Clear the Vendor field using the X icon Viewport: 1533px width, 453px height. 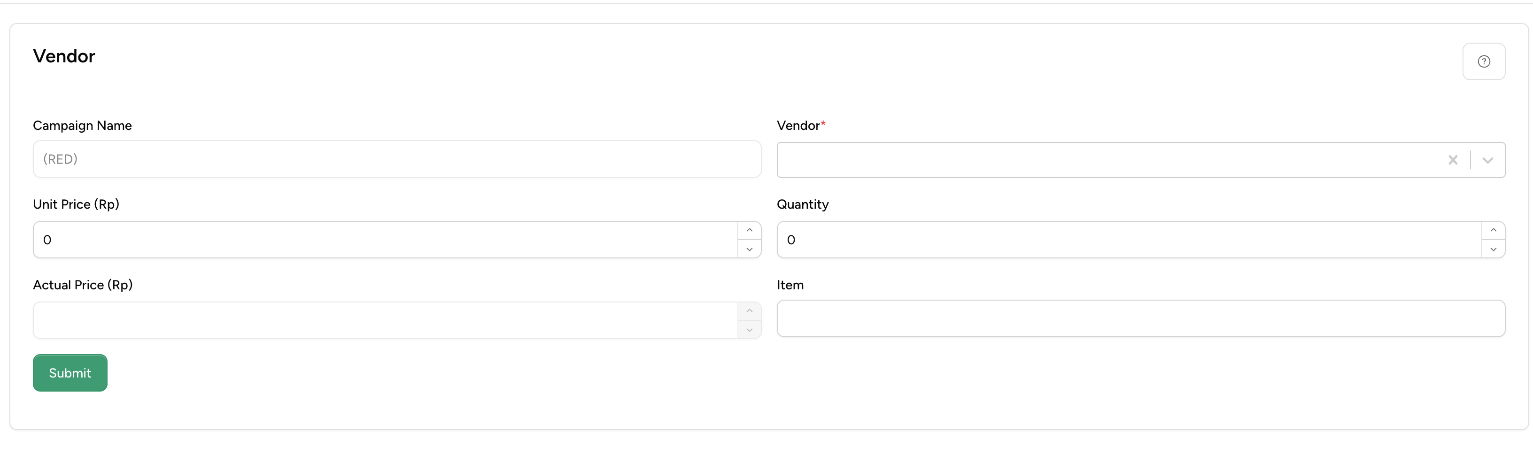point(1453,159)
